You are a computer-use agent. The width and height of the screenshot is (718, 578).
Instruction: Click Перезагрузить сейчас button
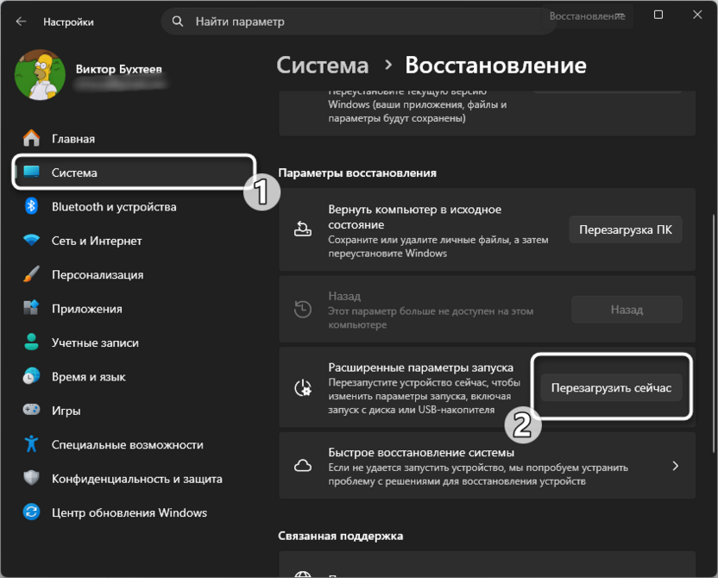(611, 387)
